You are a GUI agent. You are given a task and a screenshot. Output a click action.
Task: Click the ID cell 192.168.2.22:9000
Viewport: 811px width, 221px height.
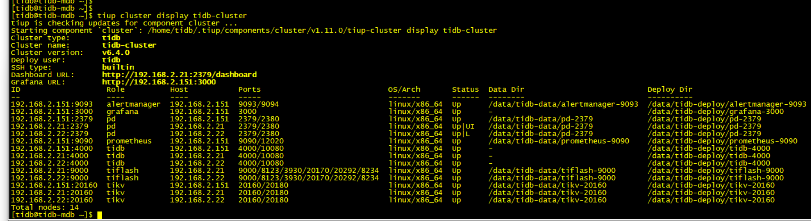tap(50, 177)
